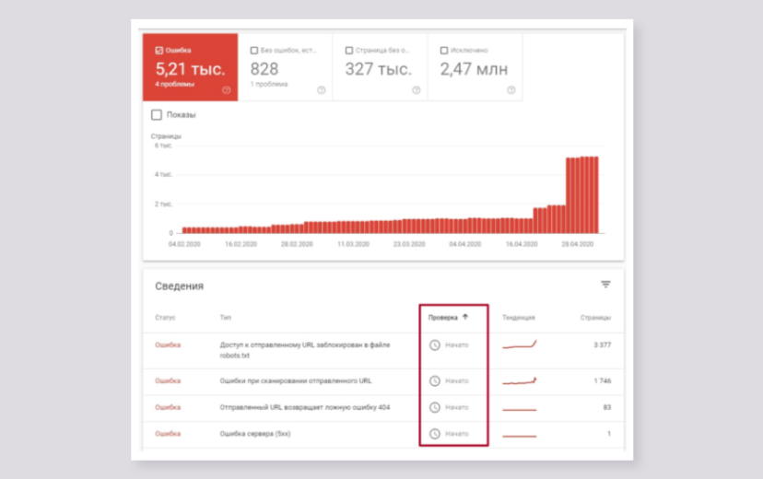Click help icon on the 2,47 млн card
The image size is (763, 479).
(511, 90)
